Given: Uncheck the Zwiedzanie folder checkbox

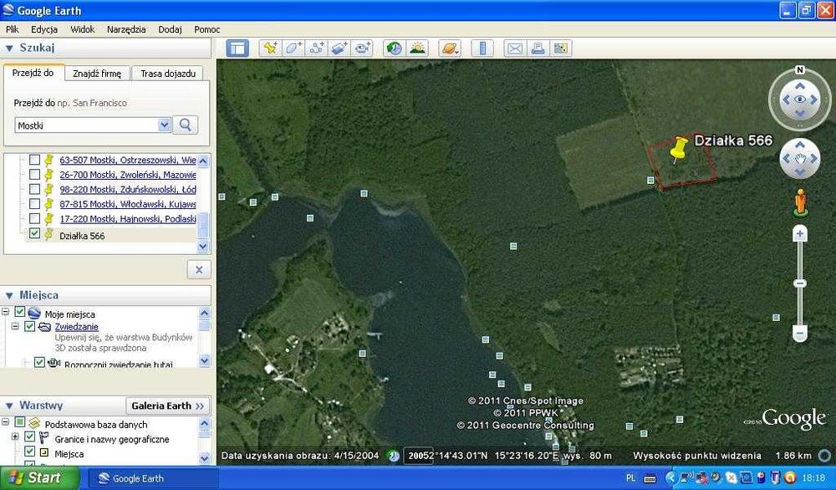Looking at the screenshot, I should click(x=30, y=326).
